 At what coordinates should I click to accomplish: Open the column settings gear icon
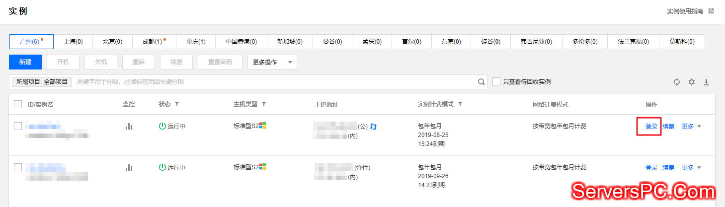(691, 82)
